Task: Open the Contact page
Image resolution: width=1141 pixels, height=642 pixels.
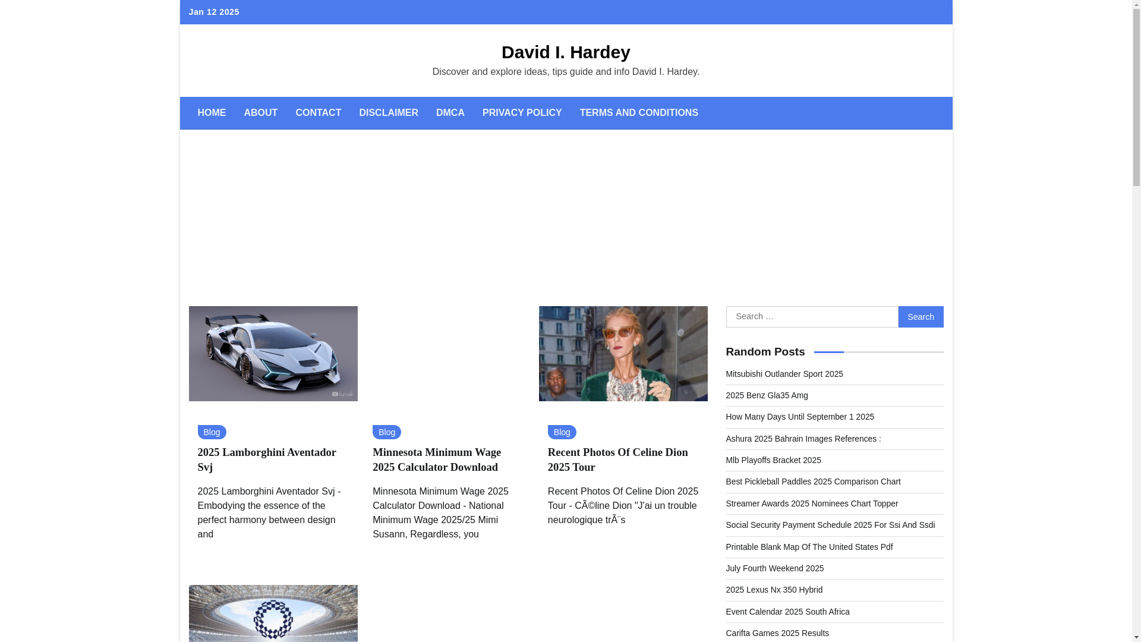Action: 318,113
